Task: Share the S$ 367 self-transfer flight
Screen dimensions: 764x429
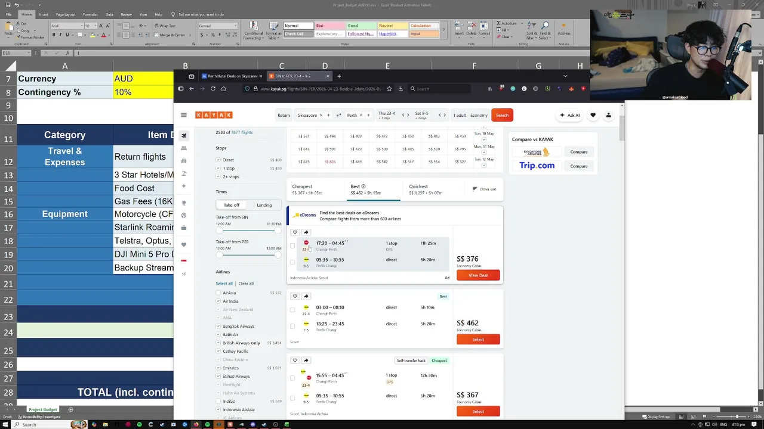Action: pos(306,360)
